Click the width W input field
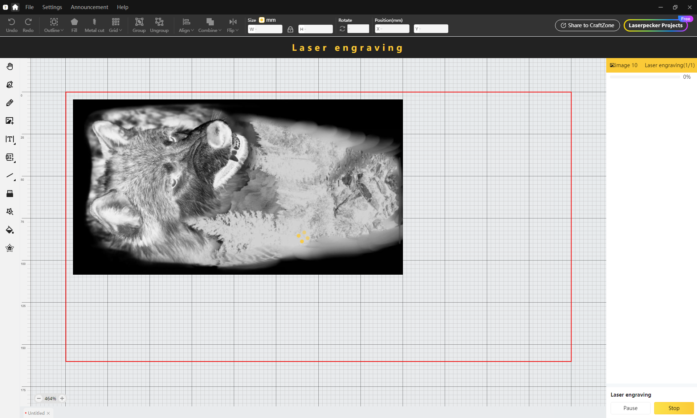 coord(265,29)
